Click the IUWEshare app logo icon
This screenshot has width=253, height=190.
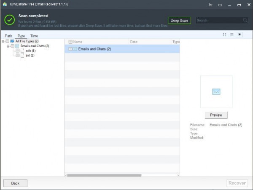[4, 5]
